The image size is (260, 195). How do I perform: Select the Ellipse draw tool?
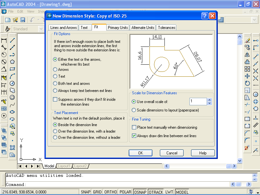pyautogui.click(x=12, y=112)
